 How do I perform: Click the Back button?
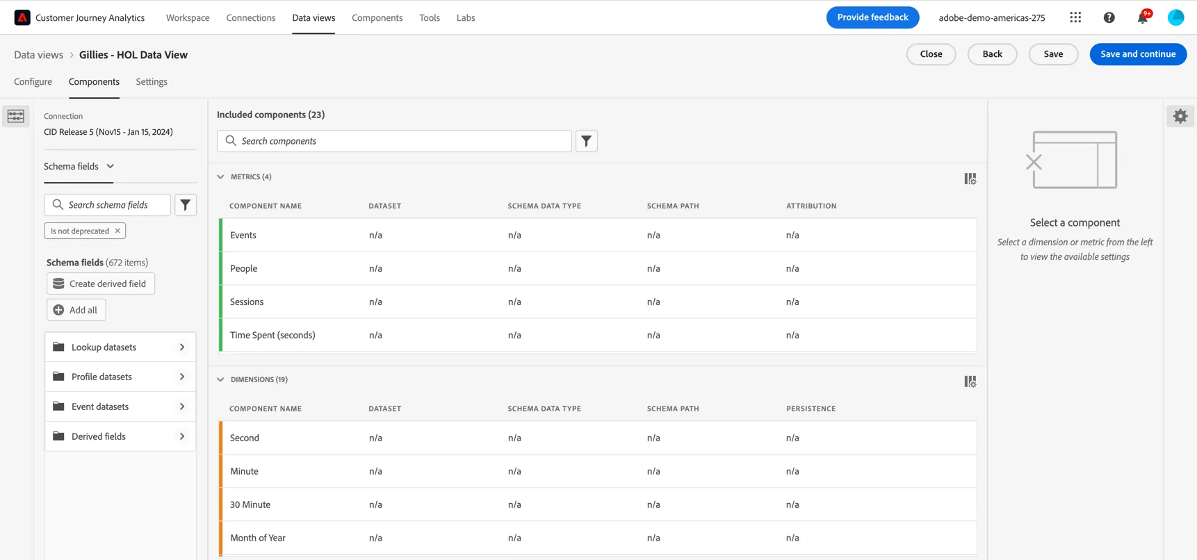[992, 54]
